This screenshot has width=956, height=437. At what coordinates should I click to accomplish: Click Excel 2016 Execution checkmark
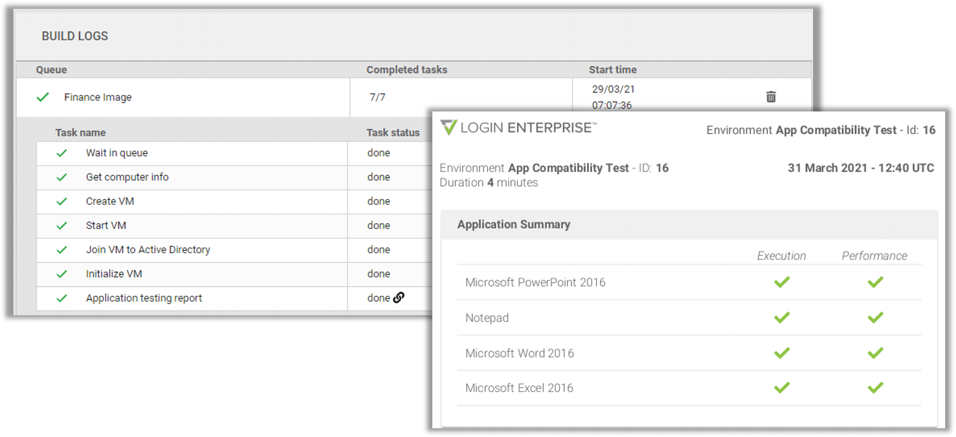pos(782,387)
